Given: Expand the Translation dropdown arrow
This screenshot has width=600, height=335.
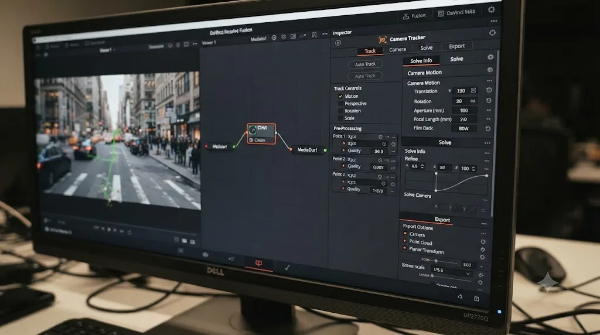Looking at the screenshot, I should pos(449,91).
